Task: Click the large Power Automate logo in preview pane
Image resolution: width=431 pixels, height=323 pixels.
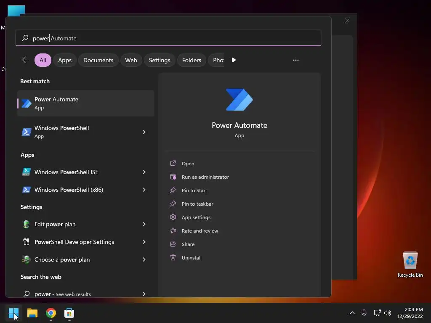Action: click(239, 99)
